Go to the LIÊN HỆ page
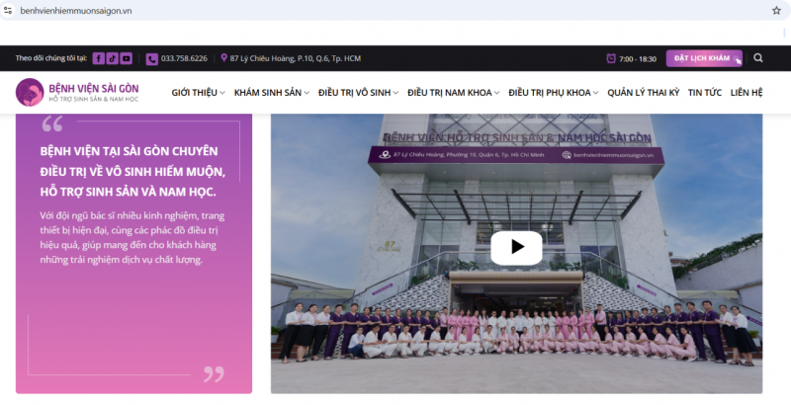791x405 pixels. pyautogui.click(x=747, y=93)
